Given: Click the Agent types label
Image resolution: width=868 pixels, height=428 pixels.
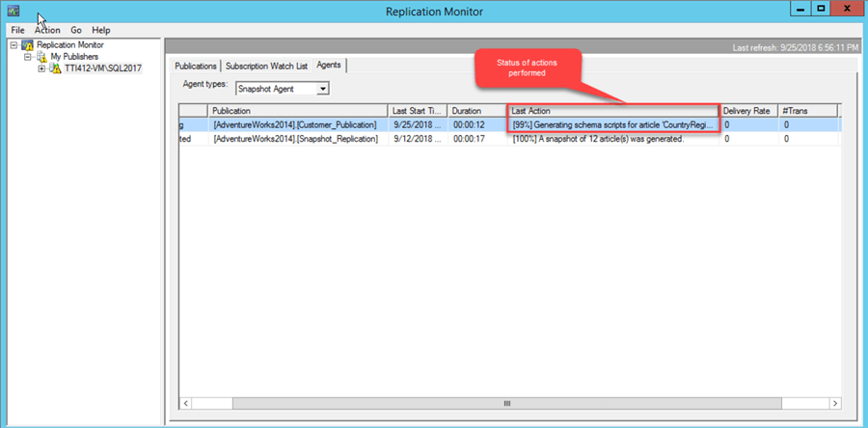Looking at the screenshot, I should pyautogui.click(x=205, y=84).
